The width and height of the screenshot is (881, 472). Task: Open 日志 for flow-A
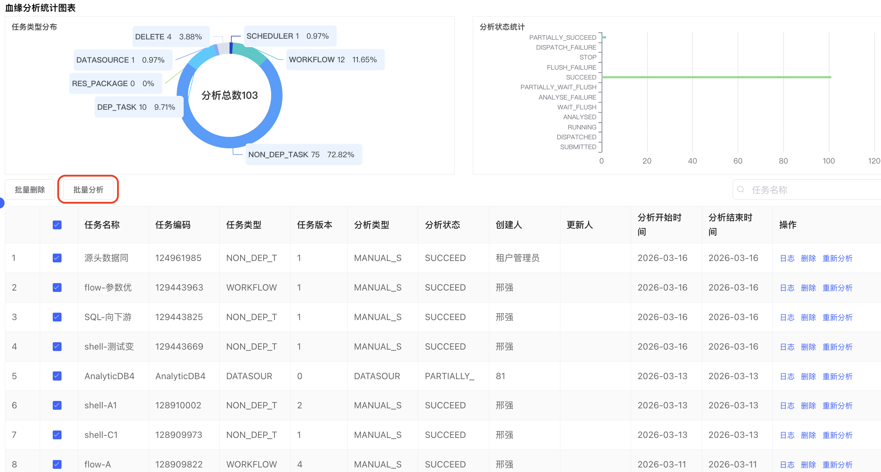787,464
